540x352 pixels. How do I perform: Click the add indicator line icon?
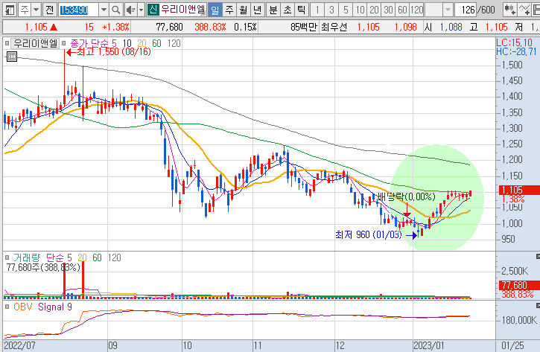coord(524,10)
